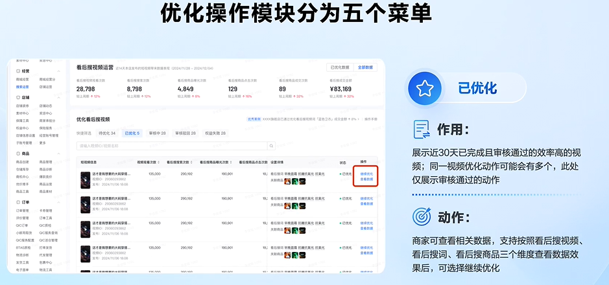
Task: Click the target icon next to 动作
Action: pyautogui.click(x=423, y=216)
